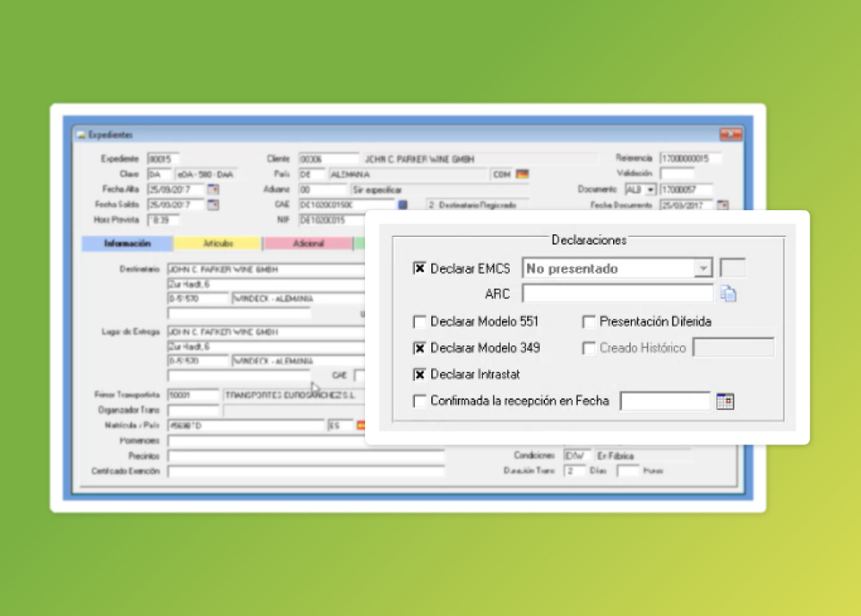
Task: Click the Destinatario name field
Action: click(266, 270)
